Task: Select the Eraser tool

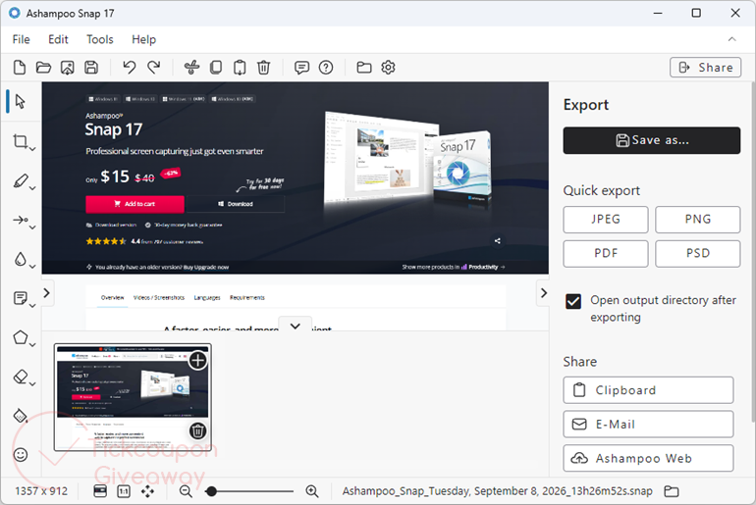Action: point(20,377)
